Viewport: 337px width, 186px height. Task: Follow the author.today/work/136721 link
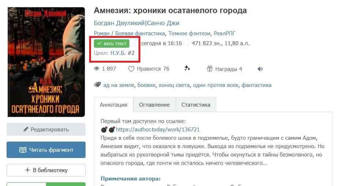point(158,130)
